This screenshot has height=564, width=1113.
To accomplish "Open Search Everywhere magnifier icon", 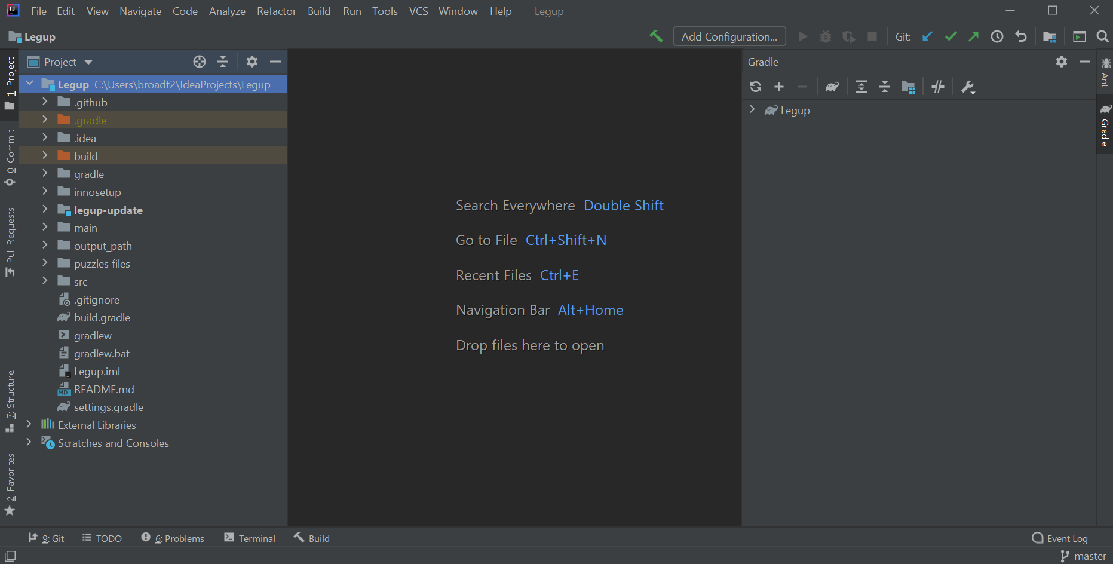I will coord(1103,36).
